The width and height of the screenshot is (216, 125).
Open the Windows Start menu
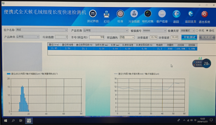tap(5, 120)
